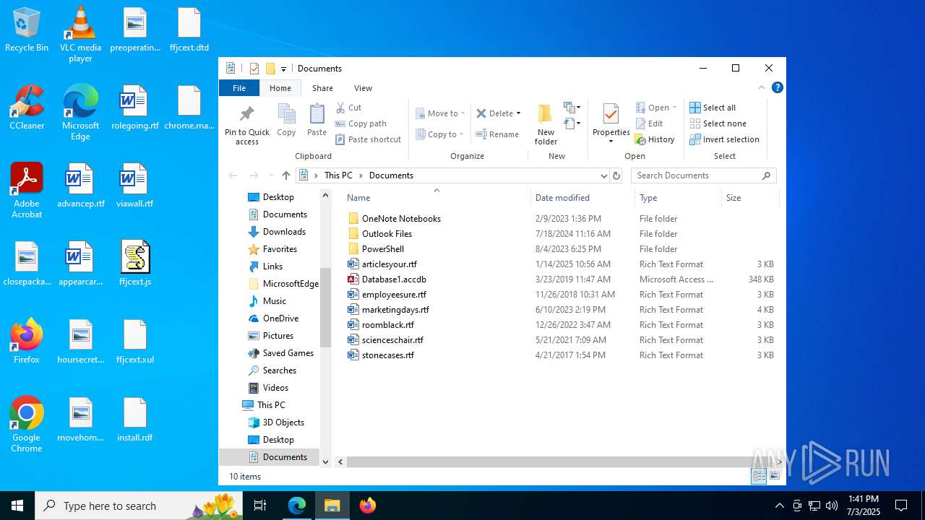Image resolution: width=925 pixels, height=520 pixels.
Task: Open Move to dropdown
Action: pyautogui.click(x=439, y=113)
